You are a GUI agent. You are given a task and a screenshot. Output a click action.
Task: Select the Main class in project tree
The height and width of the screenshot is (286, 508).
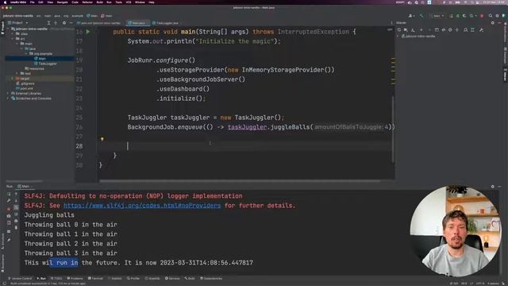click(x=42, y=59)
